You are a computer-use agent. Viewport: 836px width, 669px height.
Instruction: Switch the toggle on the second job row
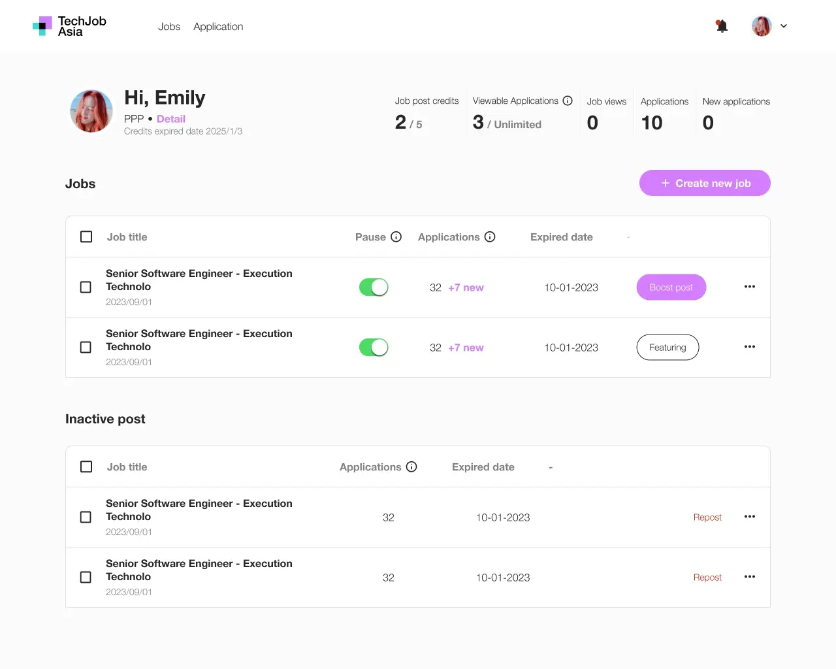tap(374, 348)
